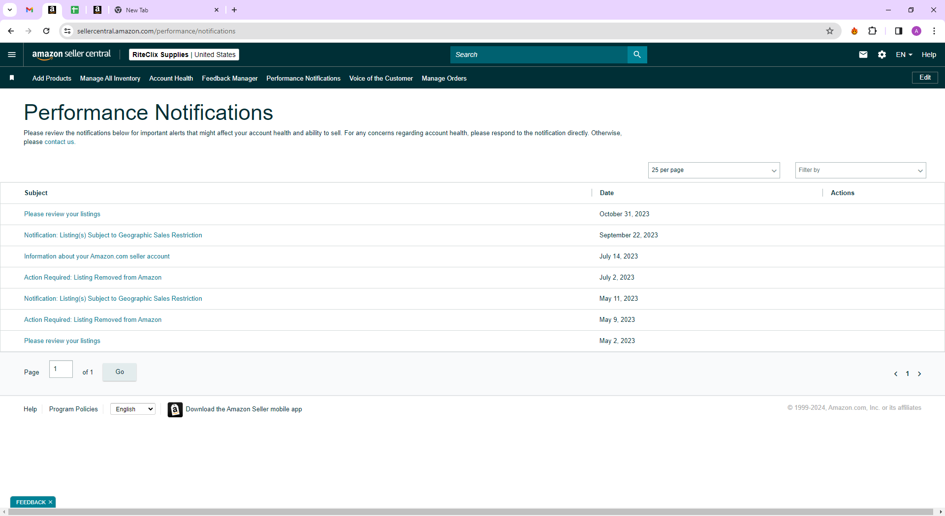Click the footer Help link
Screen dimensions: 945x516
tap(30, 409)
